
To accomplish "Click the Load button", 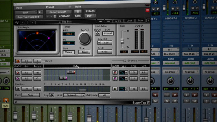I will [x=129, y=21].
